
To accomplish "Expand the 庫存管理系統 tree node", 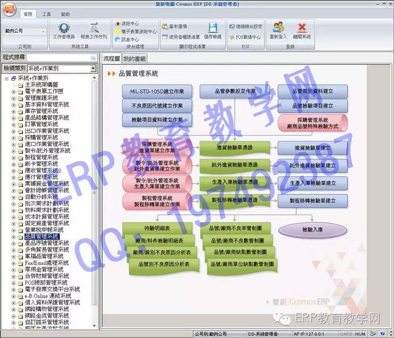I will pos(14,111).
